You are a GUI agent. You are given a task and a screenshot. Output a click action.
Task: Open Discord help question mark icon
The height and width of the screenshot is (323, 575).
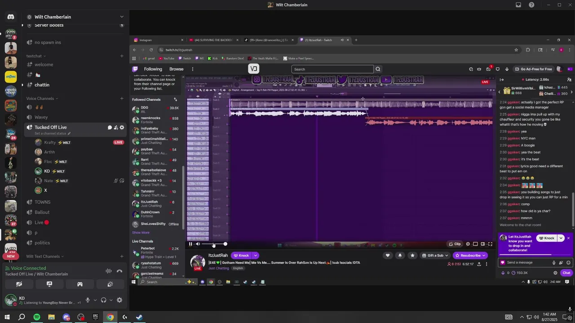click(x=532, y=5)
